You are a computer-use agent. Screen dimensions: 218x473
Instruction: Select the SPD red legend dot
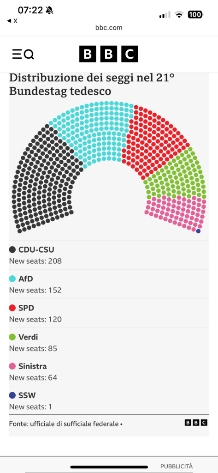coord(12,308)
